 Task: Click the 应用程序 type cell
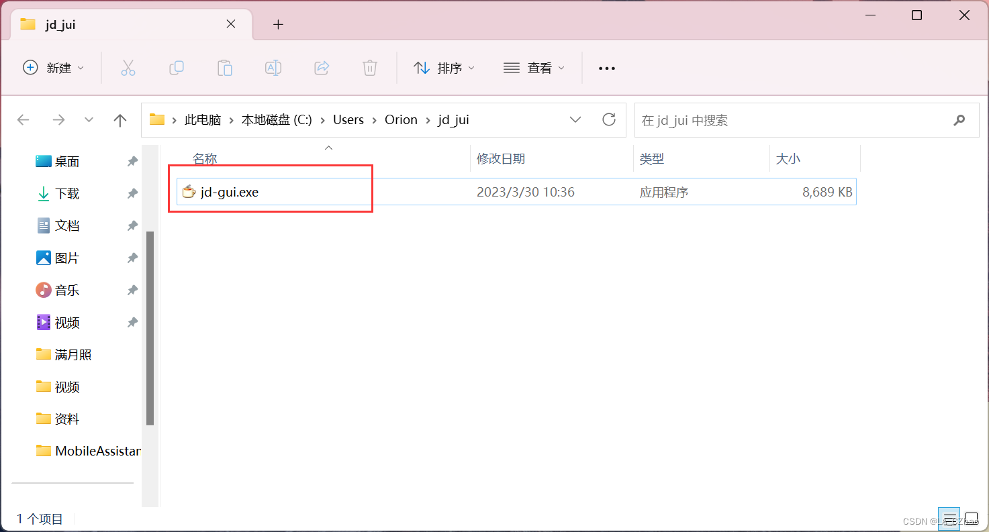tap(664, 192)
